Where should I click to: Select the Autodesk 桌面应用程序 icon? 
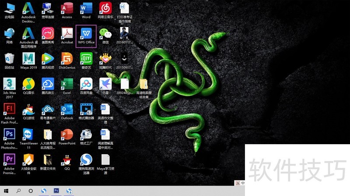point(28,37)
